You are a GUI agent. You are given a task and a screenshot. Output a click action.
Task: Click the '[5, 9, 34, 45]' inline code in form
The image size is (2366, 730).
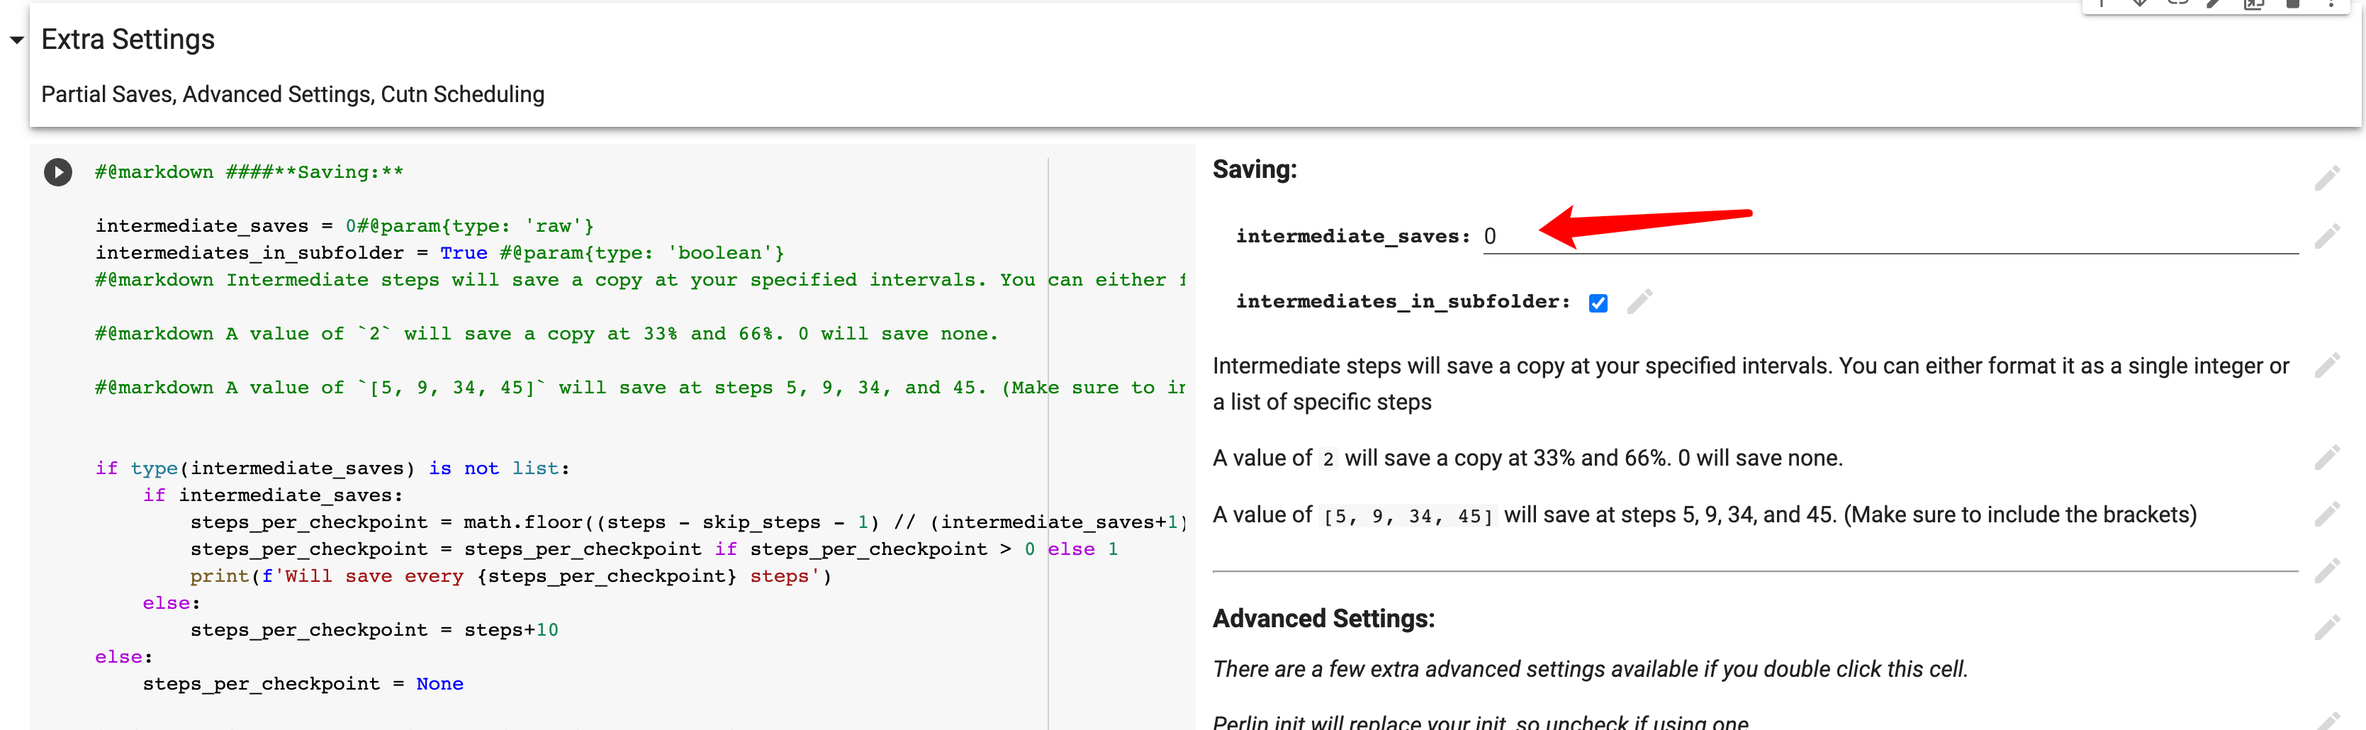coord(1408,516)
